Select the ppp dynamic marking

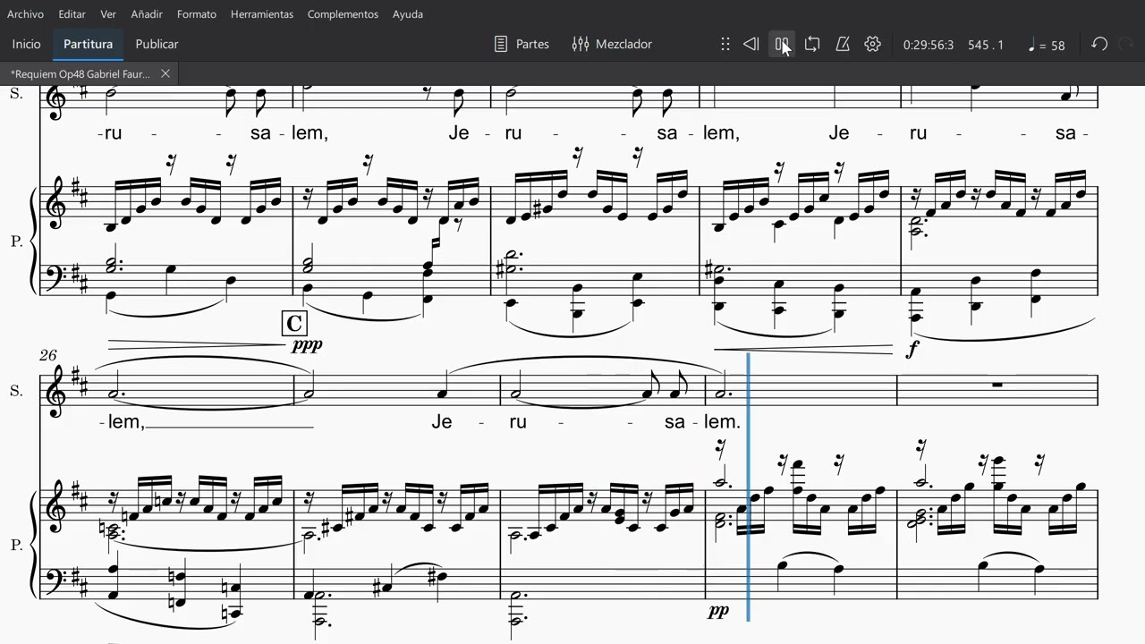pyautogui.click(x=307, y=344)
